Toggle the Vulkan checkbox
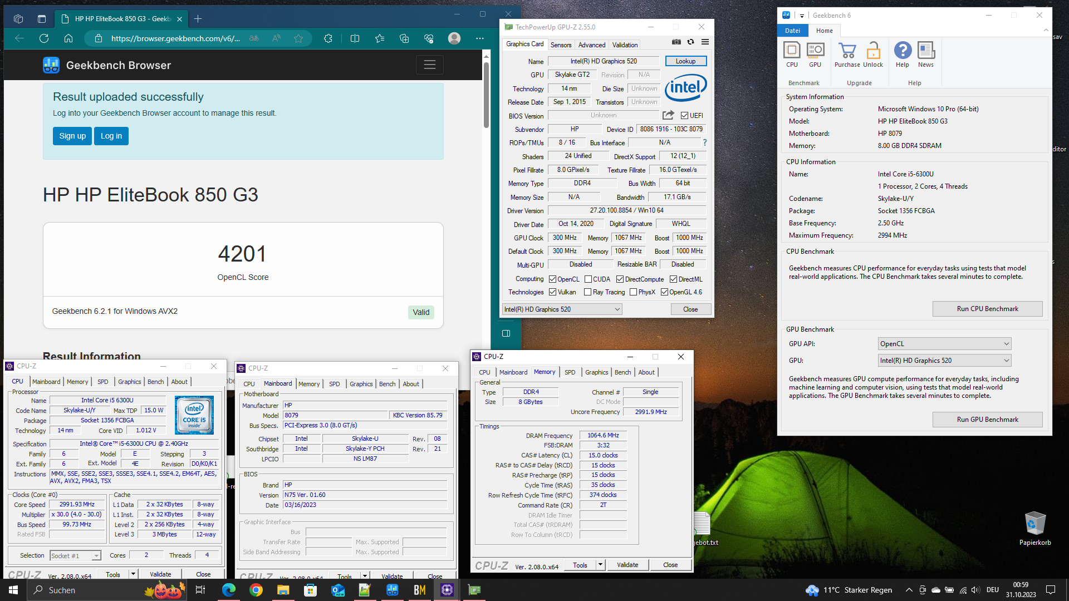This screenshot has height=601, width=1069. click(552, 292)
